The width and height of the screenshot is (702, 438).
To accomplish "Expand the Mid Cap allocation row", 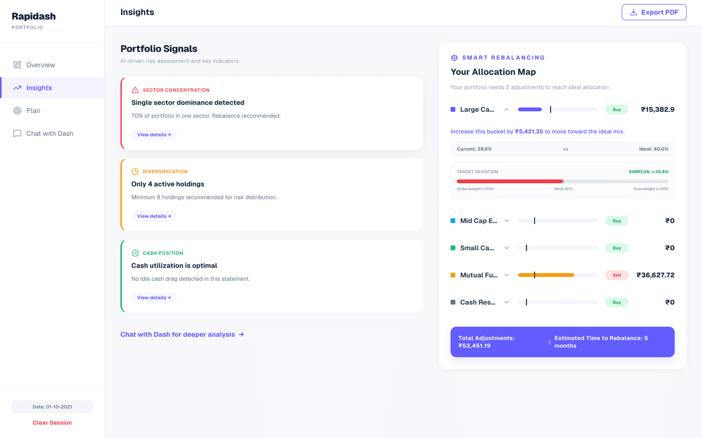I will (x=507, y=221).
